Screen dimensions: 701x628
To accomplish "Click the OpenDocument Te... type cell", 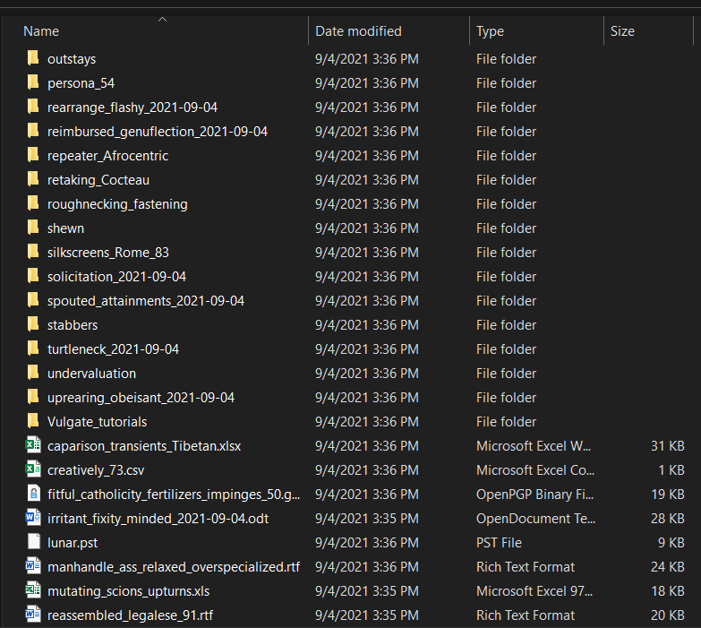I will (535, 519).
